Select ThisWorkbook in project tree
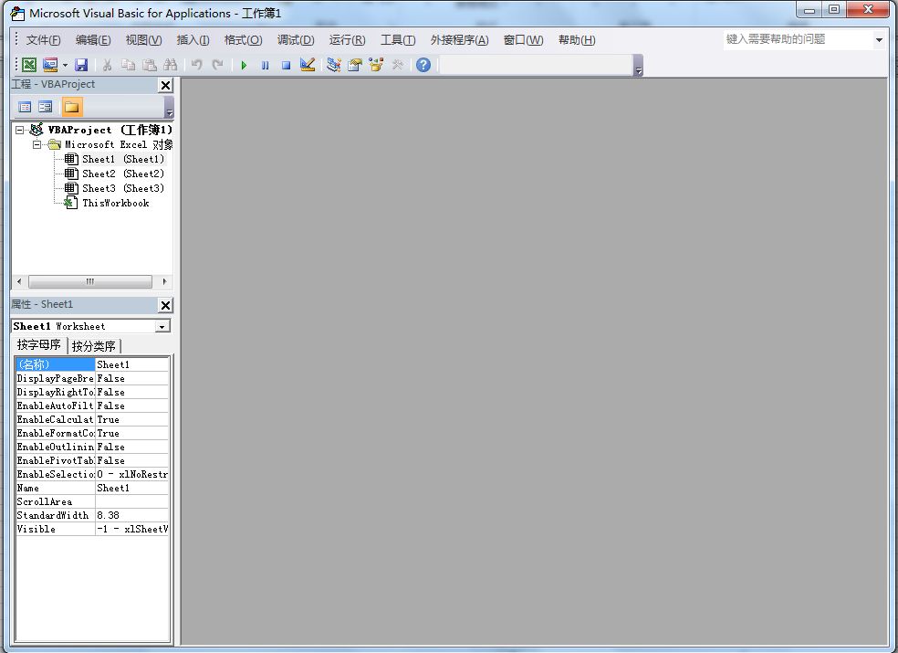898x653 pixels. pyautogui.click(x=116, y=203)
